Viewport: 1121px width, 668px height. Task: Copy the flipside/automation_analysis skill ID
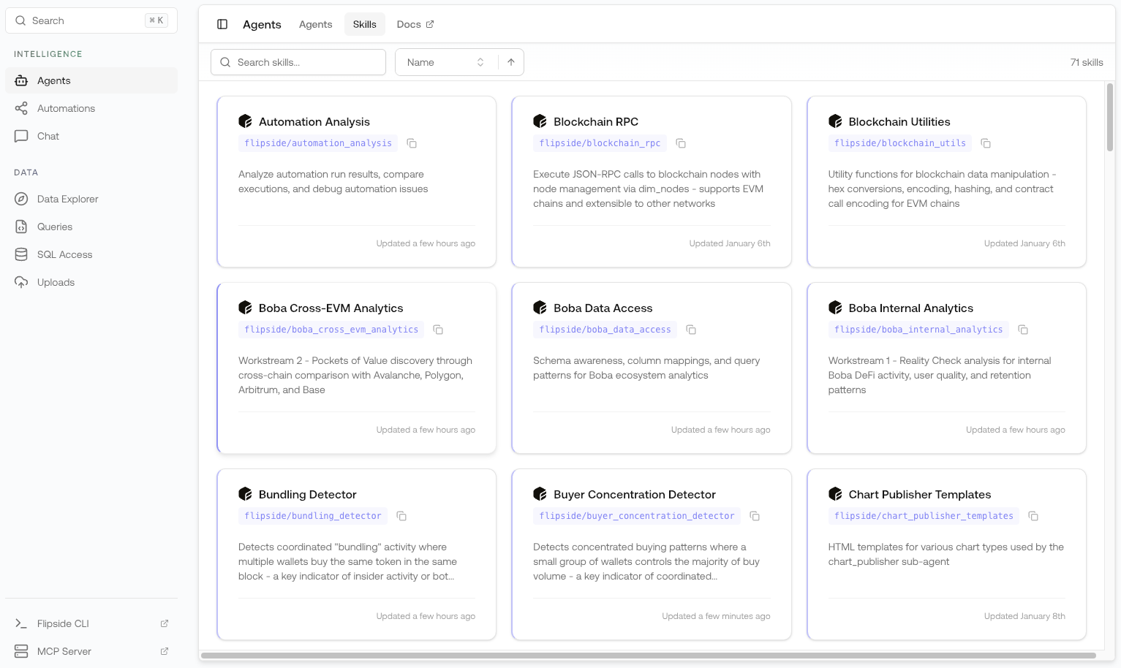(x=412, y=143)
